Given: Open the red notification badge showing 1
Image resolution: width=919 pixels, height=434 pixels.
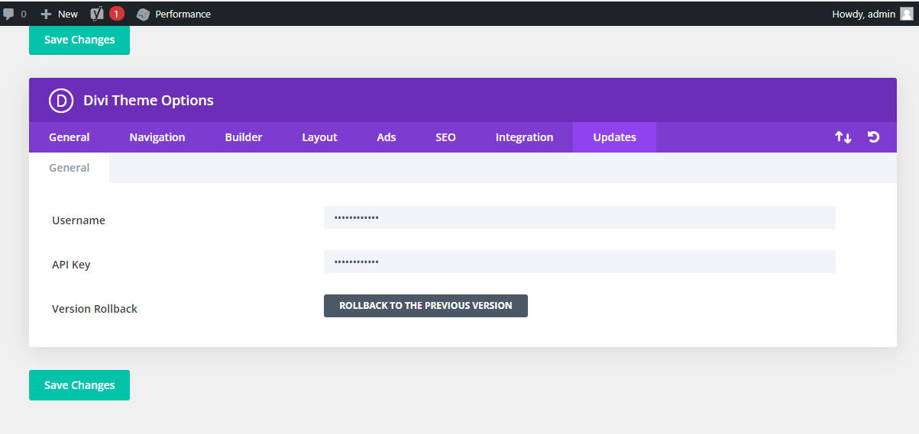Looking at the screenshot, I should (x=116, y=14).
